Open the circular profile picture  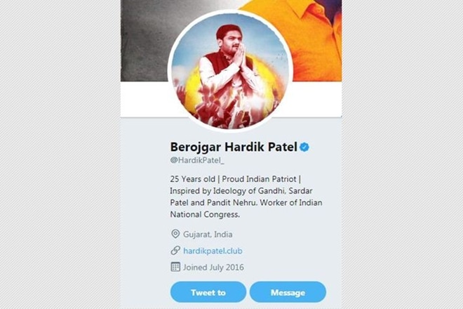230,71
